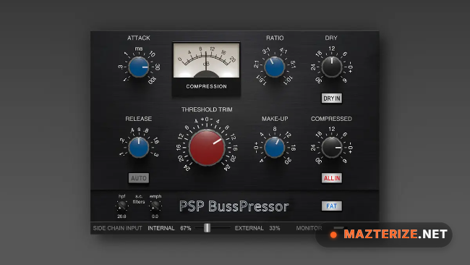Click the black Compressed level knob
The height and width of the screenshot is (265, 470).
(331, 148)
